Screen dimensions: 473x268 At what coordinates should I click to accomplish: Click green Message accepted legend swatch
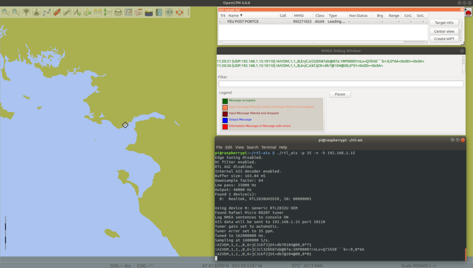(225, 101)
